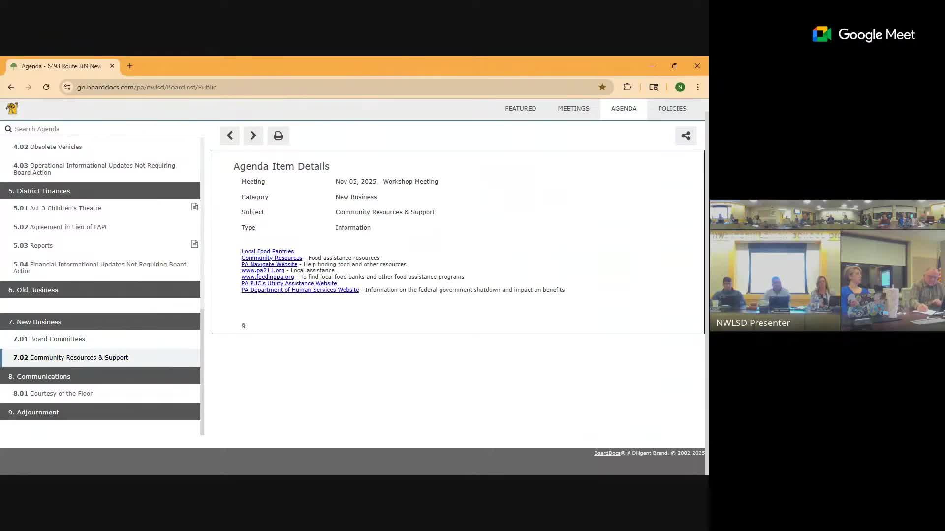
Task: Go to the previous agenda item arrow
Action: point(230,136)
